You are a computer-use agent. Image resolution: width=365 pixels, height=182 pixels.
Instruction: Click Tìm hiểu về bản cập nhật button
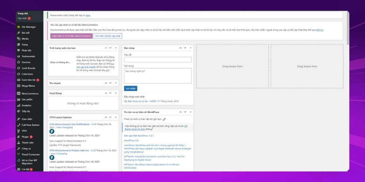108,36
